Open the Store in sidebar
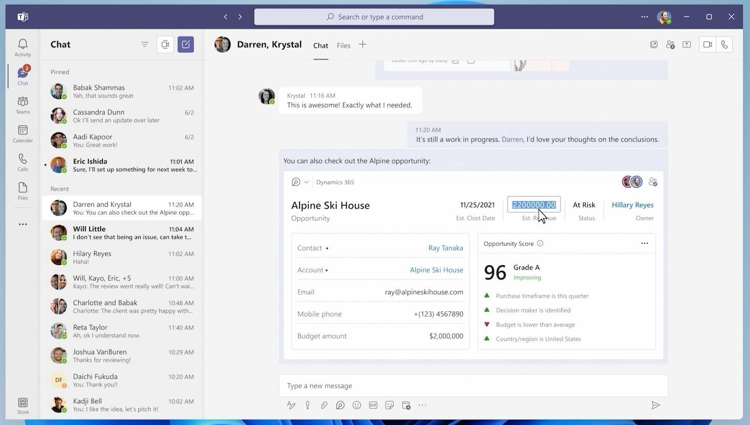The width and height of the screenshot is (750, 425). click(x=23, y=406)
